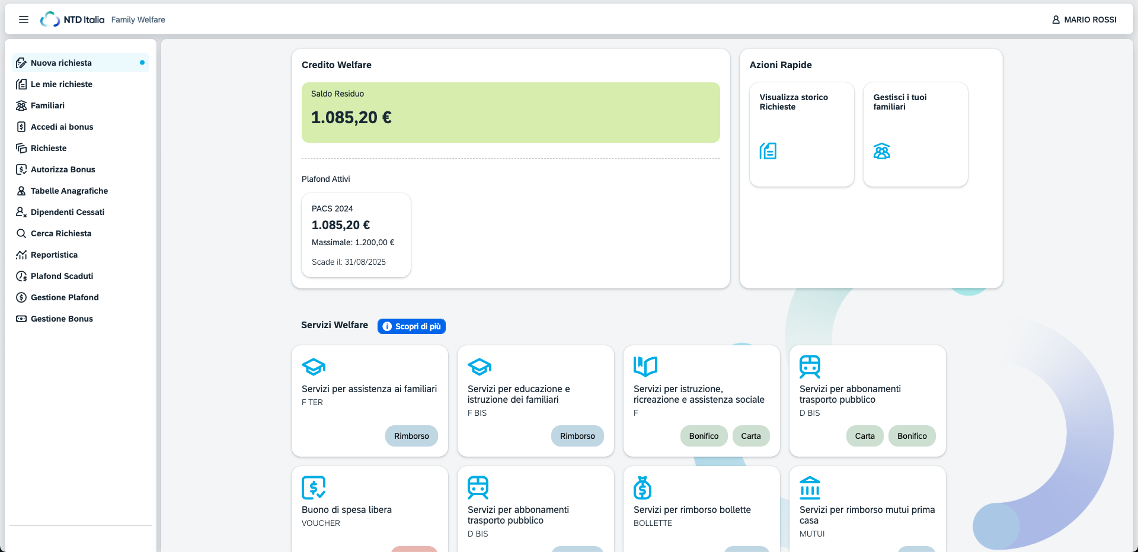
Task: Click the bank icon on rimborso mutui
Action: point(810,487)
